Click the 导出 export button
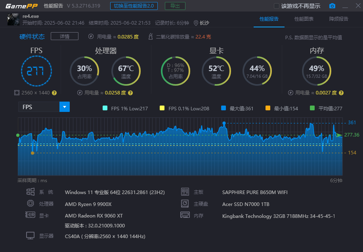 click(x=175, y=6)
